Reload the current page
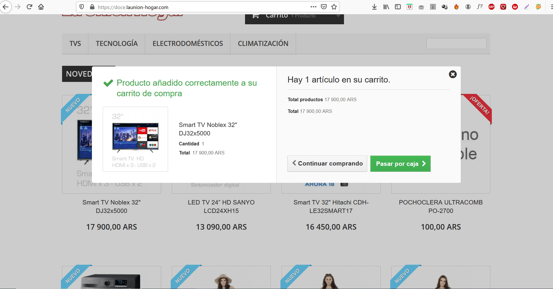The width and height of the screenshot is (553, 289). point(29,7)
